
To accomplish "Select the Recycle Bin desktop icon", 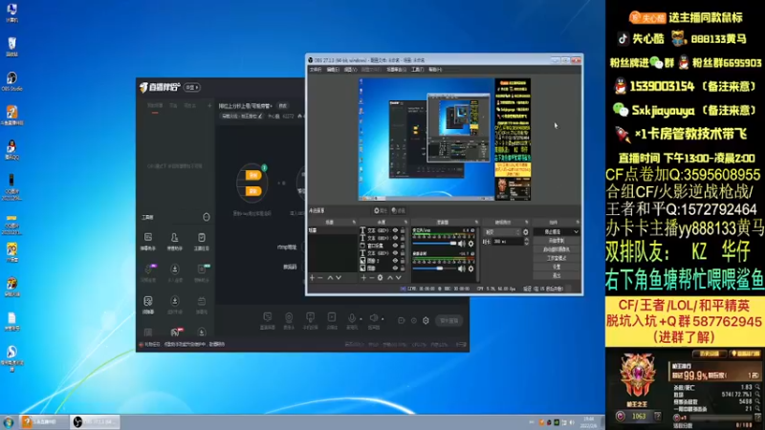I will tap(11, 47).
